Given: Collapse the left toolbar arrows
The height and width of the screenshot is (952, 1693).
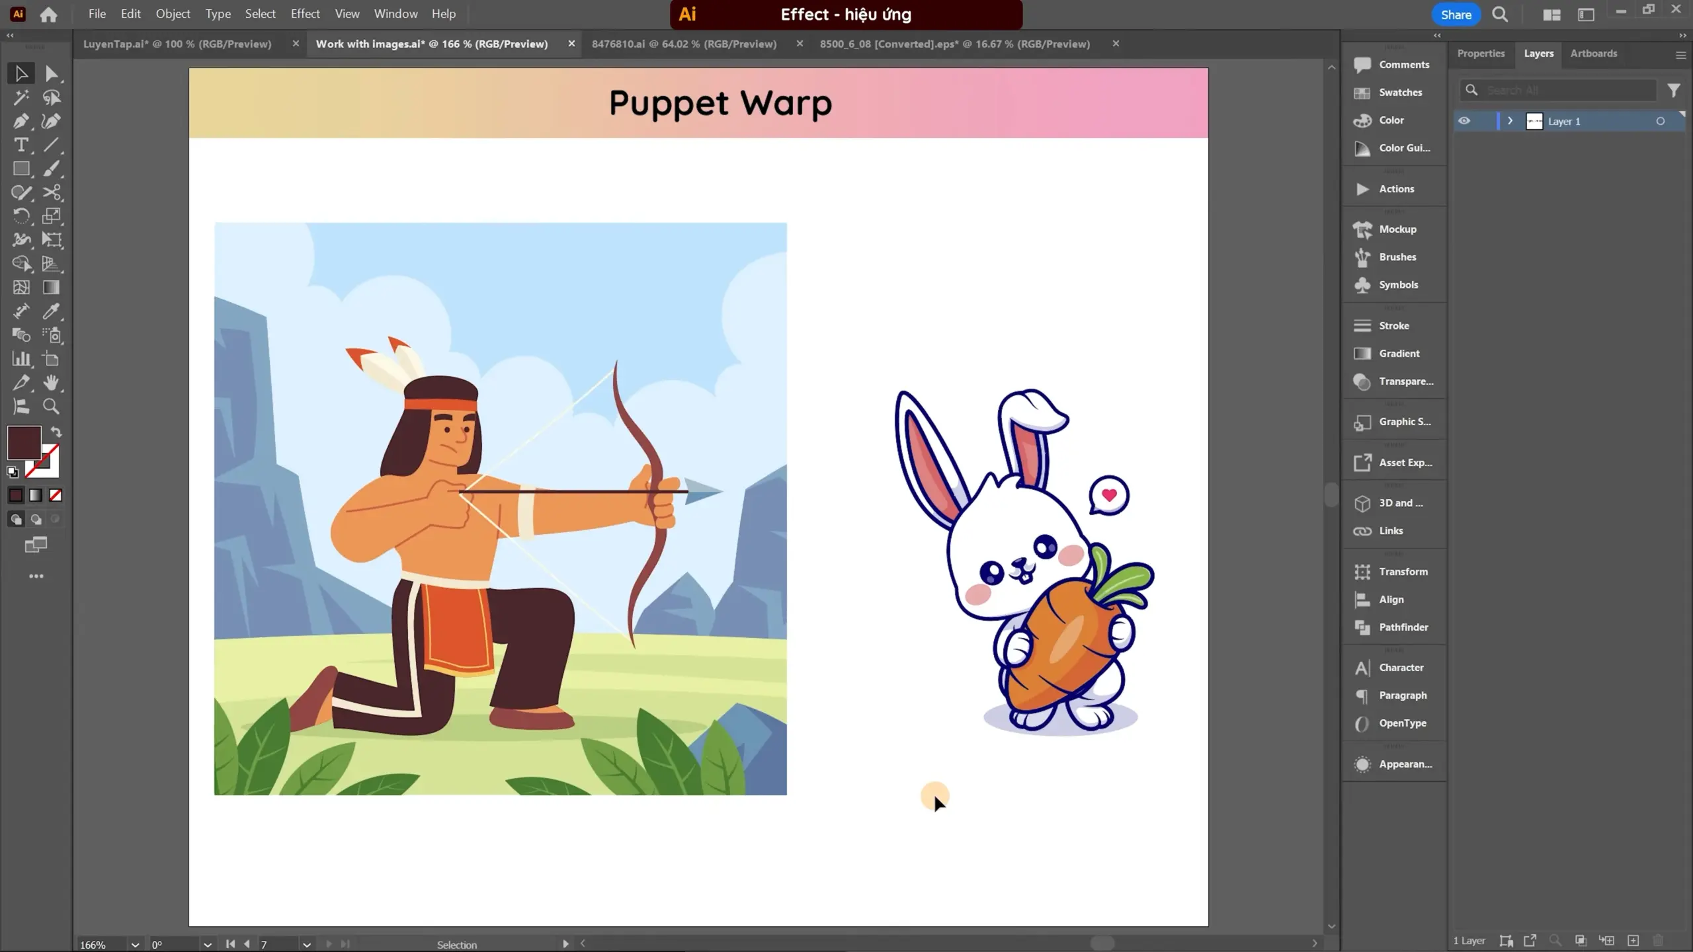Looking at the screenshot, I should point(10,35).
